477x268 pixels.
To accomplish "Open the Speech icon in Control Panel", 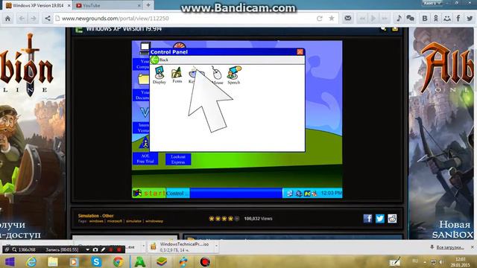I will click(x=234, y=75).
